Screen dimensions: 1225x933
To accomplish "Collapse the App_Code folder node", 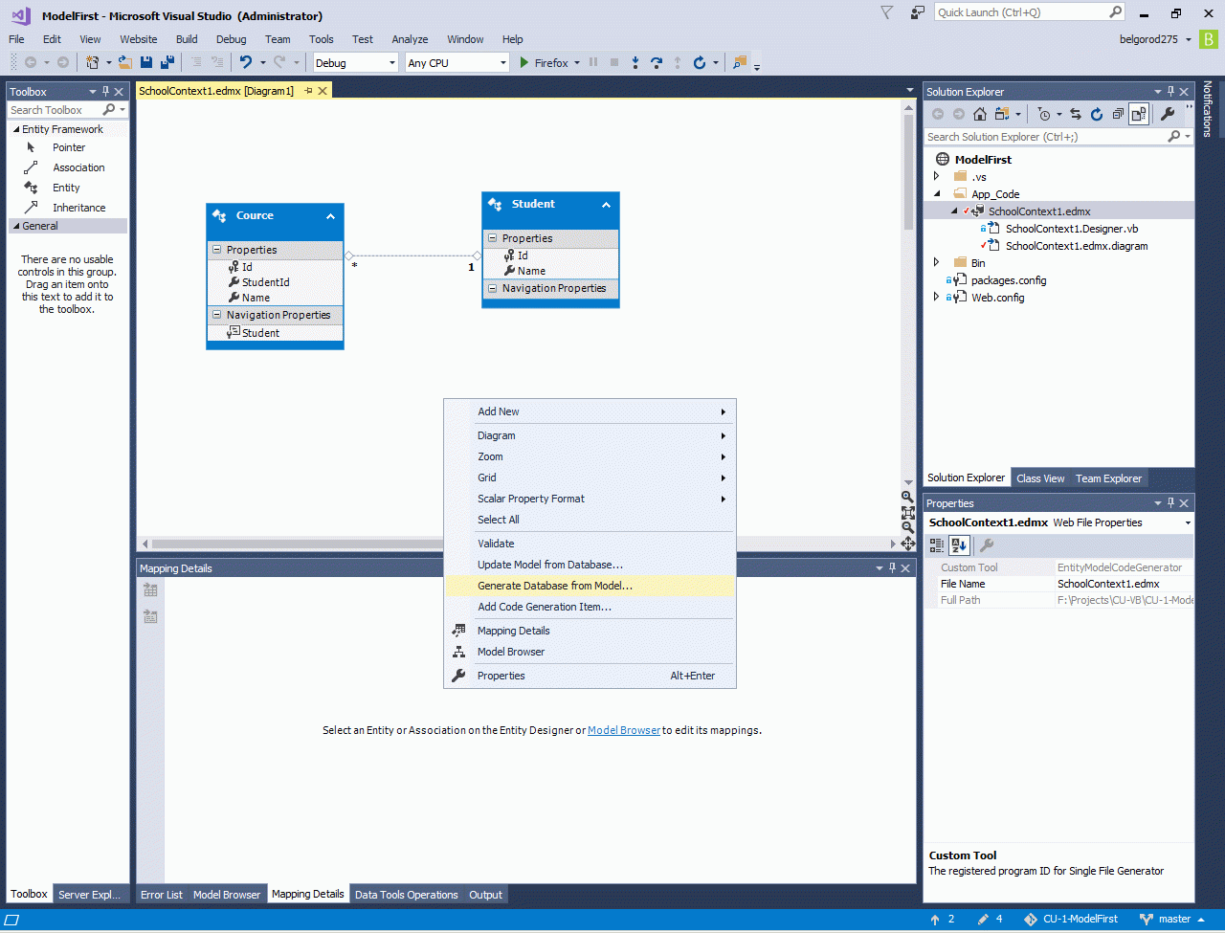I will (x=937, y=194).
